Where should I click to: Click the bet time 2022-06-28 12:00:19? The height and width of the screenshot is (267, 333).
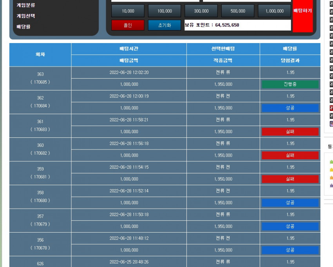point(129,96)
